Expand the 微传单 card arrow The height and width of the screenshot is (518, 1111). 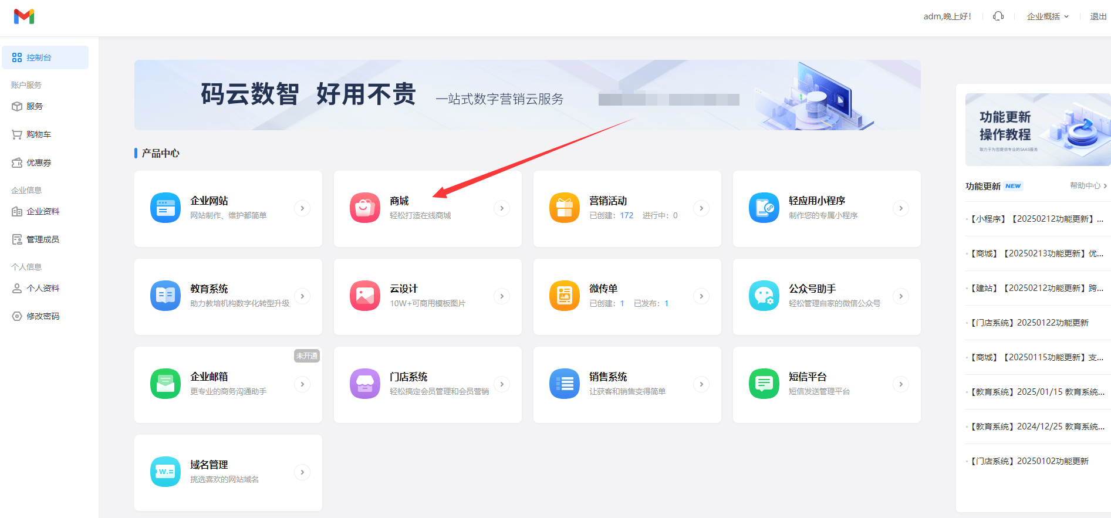tap(701, 296)
